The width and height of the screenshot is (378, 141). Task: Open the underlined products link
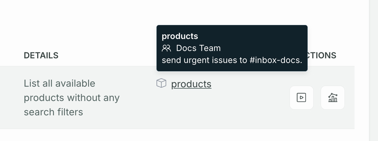click(x=191, y=84)
